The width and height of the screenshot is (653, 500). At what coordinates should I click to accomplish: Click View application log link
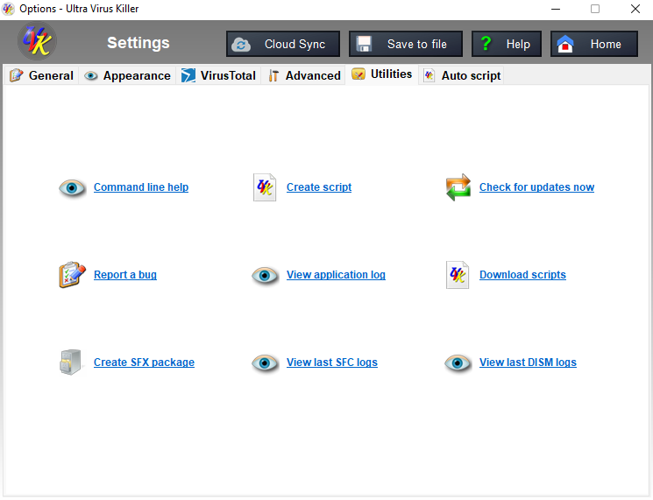336,275
